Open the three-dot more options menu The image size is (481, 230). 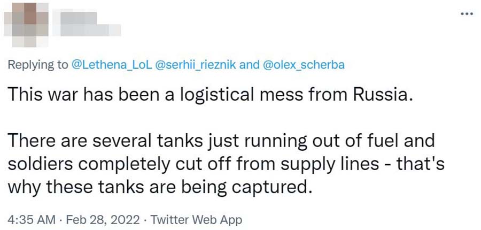(466, 14)
